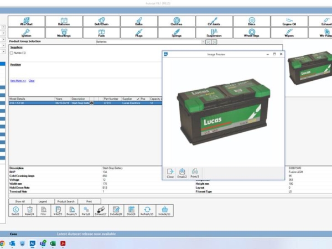
Task: Open the Plugs product group
Action: coord(139,33)
